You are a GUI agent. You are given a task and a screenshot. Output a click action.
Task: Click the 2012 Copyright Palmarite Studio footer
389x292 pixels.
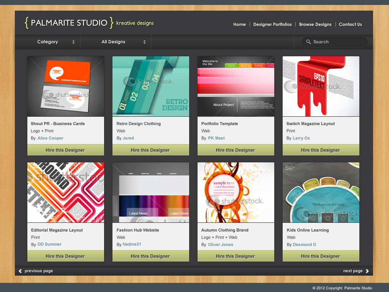click(342, 288)
